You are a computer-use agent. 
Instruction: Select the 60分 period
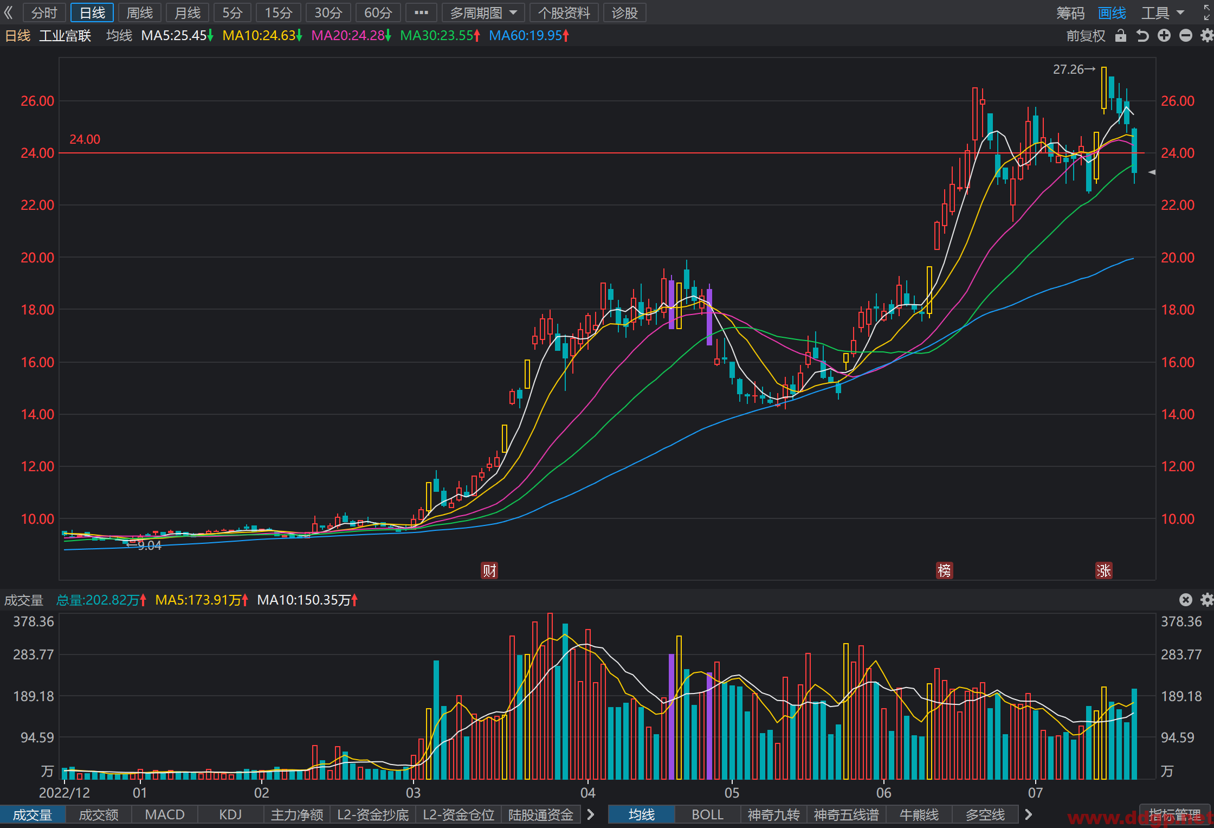378,12
